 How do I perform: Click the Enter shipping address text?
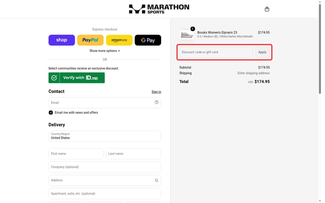(x=254, y=73)
